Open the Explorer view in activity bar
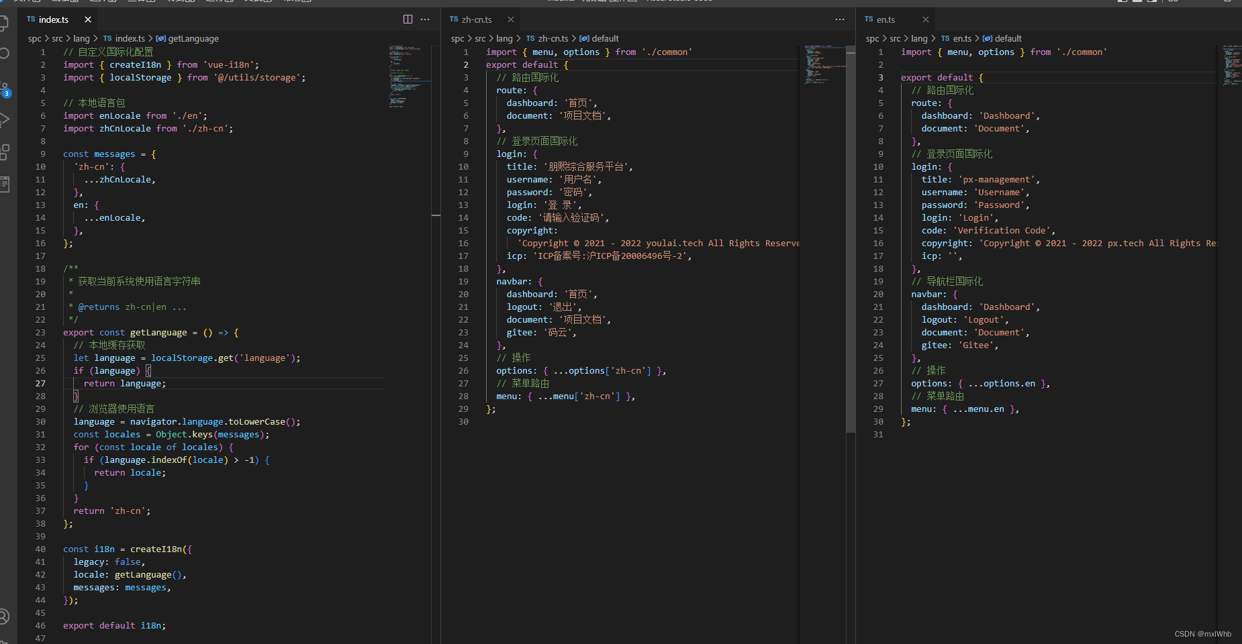1242x644 pixels. [x=3, y=23]
